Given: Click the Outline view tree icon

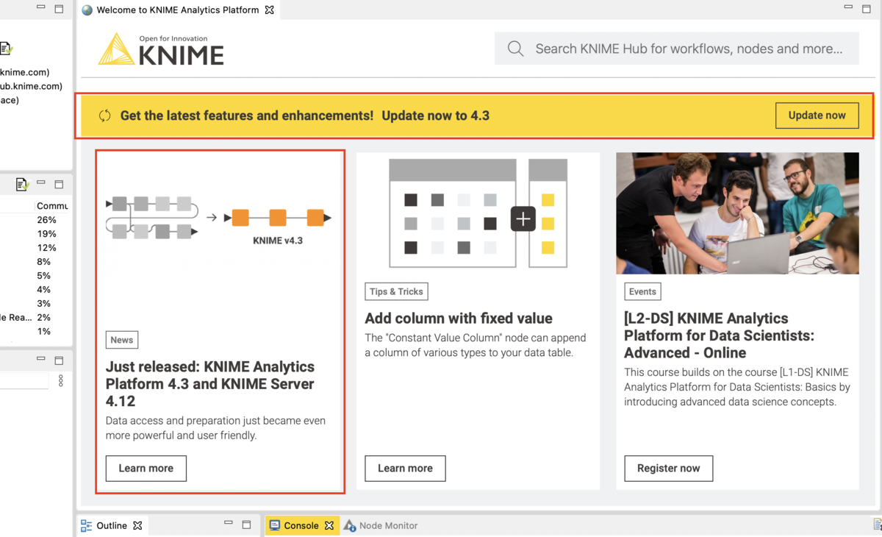Looking at the screenshot, I should point(86,525).
